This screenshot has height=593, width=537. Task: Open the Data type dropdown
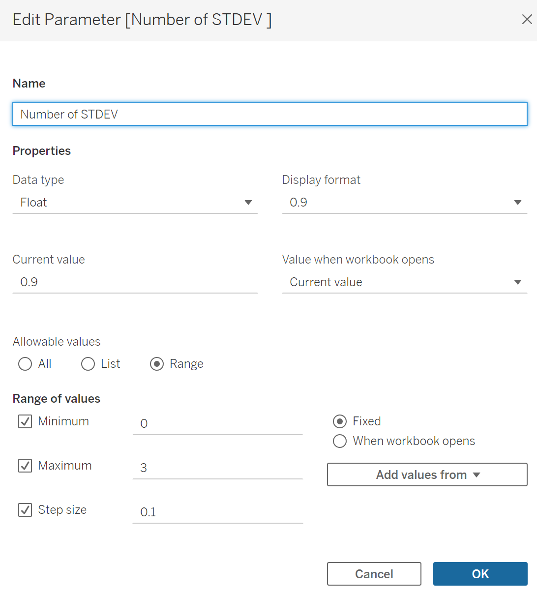tap(135, 203)
